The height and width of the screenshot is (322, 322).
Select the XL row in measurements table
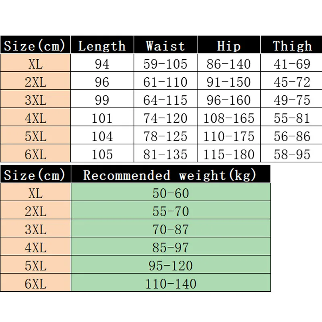(x=161, y=63)
